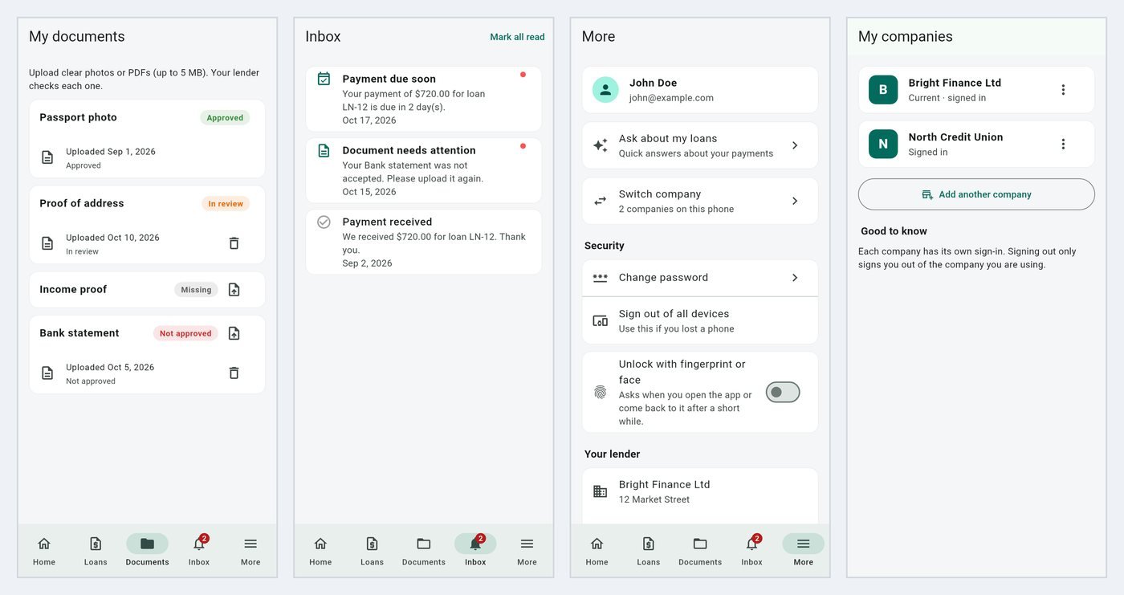Screen dimensions: 1124x595
Task: Click Mark all read link
Action: pyautogui.click(x=517, y=37)
